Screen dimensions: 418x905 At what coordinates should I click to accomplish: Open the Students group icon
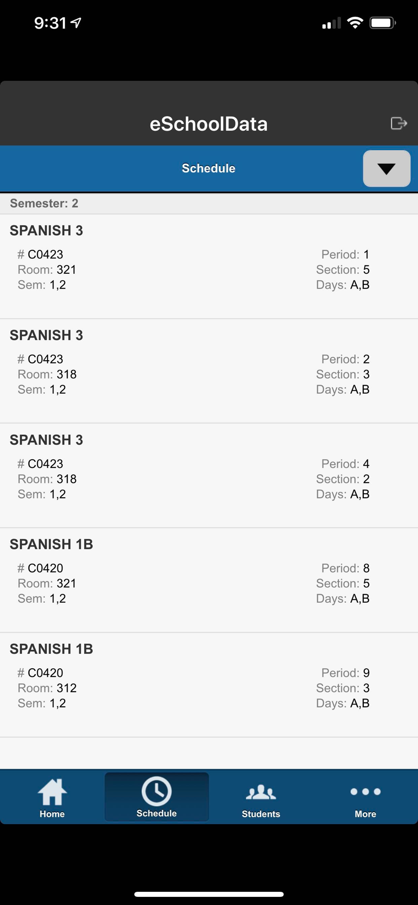(x=261, y=793)
